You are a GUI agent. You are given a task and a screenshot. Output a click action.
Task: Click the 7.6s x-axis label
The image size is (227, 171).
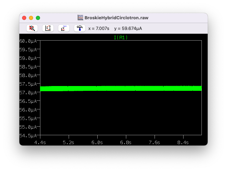coord(155,143)
